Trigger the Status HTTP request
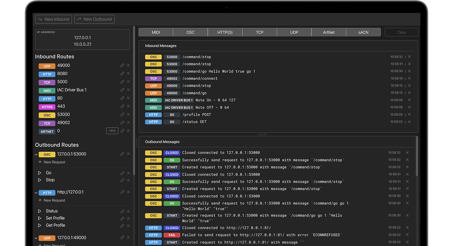This screenshot has width=453, height=246. [40, 211]
